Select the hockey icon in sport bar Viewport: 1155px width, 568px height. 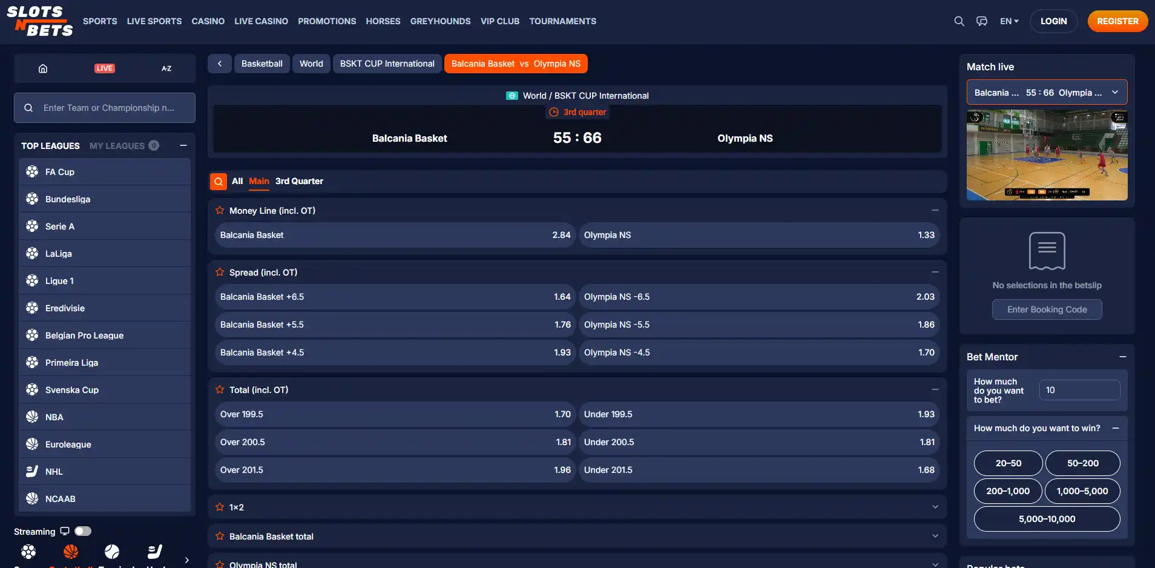pyautogui.click(x=154, y=552)
